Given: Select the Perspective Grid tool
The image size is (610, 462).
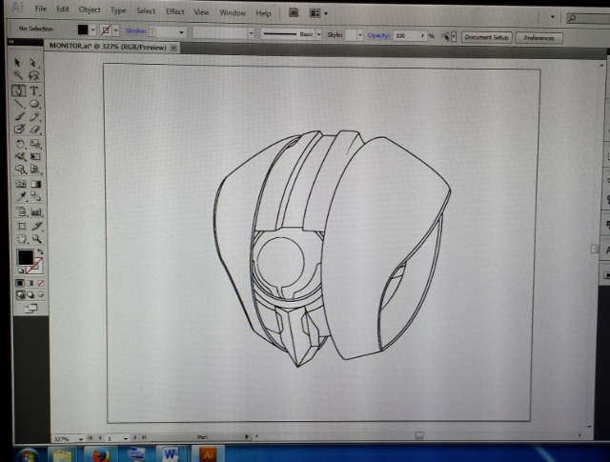Looking at the screenshot, I should coord(36,170).
